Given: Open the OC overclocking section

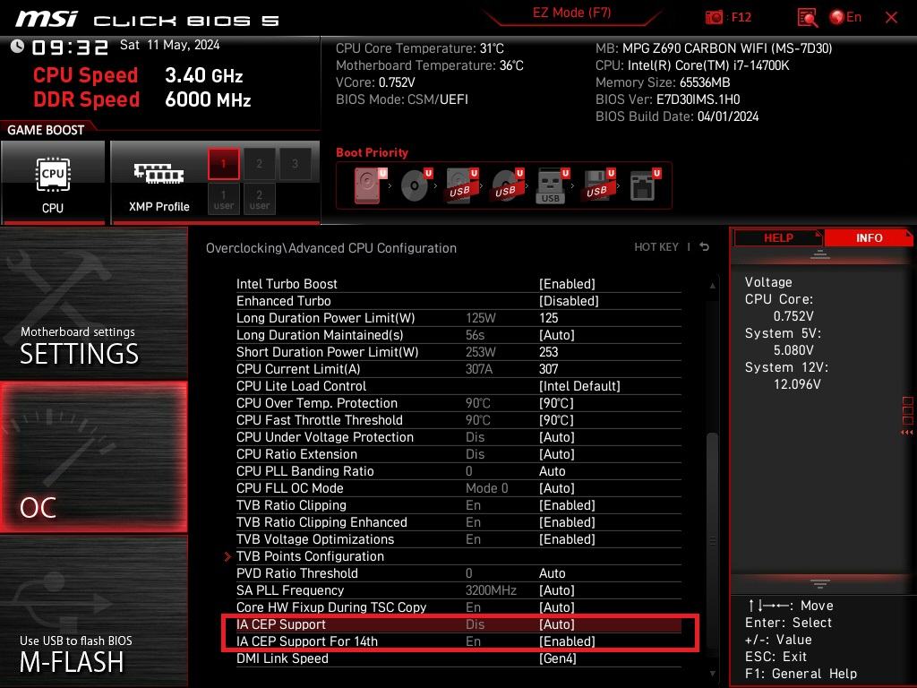Looking at the screenshot, I should pos(93,458).
